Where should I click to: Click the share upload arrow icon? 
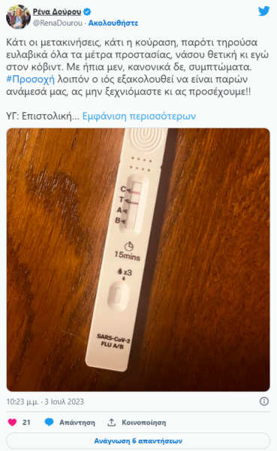(111, 422)
